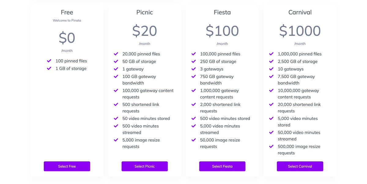
Task: Click the Welcome to Pinata subtitle
Action: click(x=67, y=21)
